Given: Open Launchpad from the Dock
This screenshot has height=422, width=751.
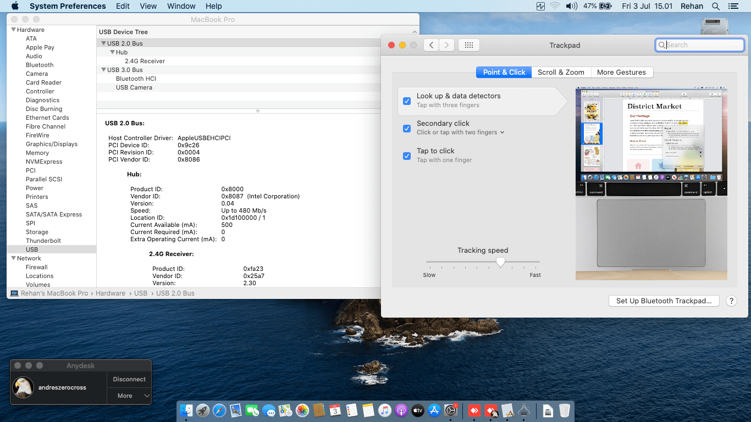Looking at the screenshot, I should 202,410.
